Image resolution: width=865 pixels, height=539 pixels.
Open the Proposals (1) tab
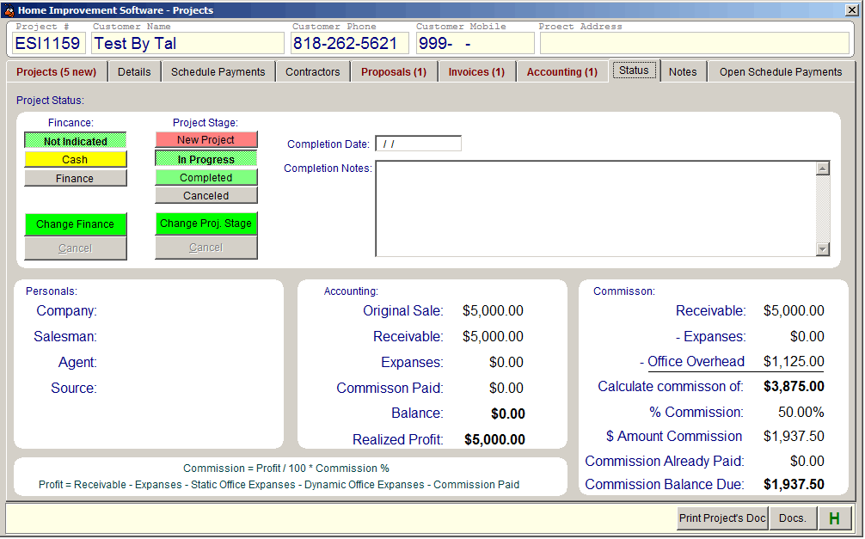point(394,71)
